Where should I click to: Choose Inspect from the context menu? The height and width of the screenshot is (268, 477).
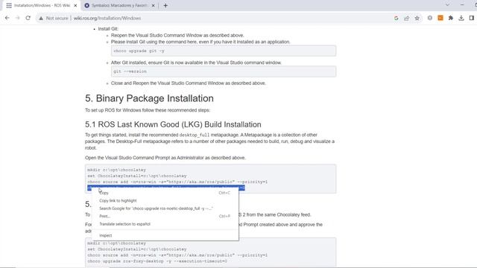pyautogui.click(x=165, y=235)
